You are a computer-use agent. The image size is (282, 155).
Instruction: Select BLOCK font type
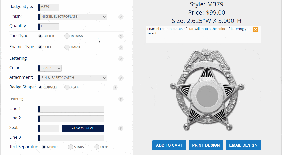40,36
